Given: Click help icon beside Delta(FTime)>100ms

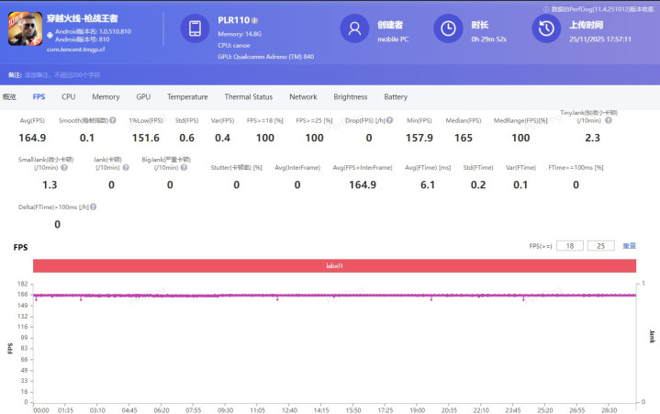Looking at the screenshot, I should click(x=93, y=207).
